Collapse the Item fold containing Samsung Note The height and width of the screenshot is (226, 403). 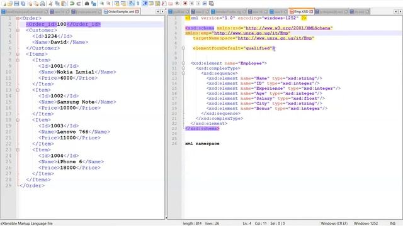coord(18,90)
